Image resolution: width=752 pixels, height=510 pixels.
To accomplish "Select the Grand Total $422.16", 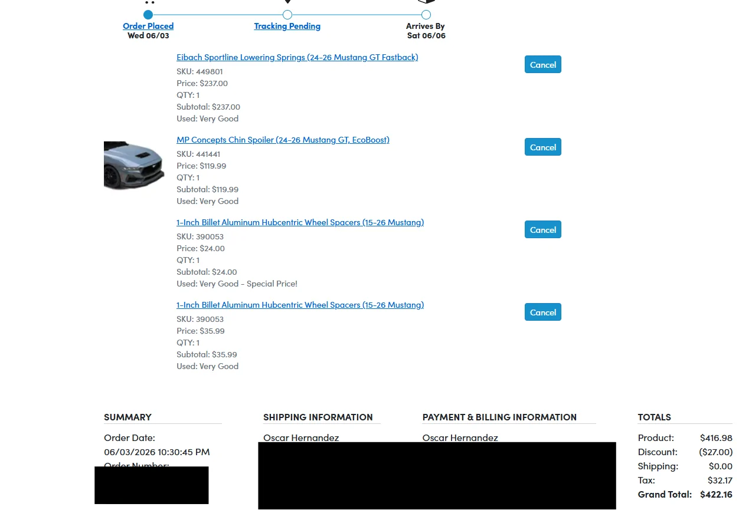I will coord(716,494).
